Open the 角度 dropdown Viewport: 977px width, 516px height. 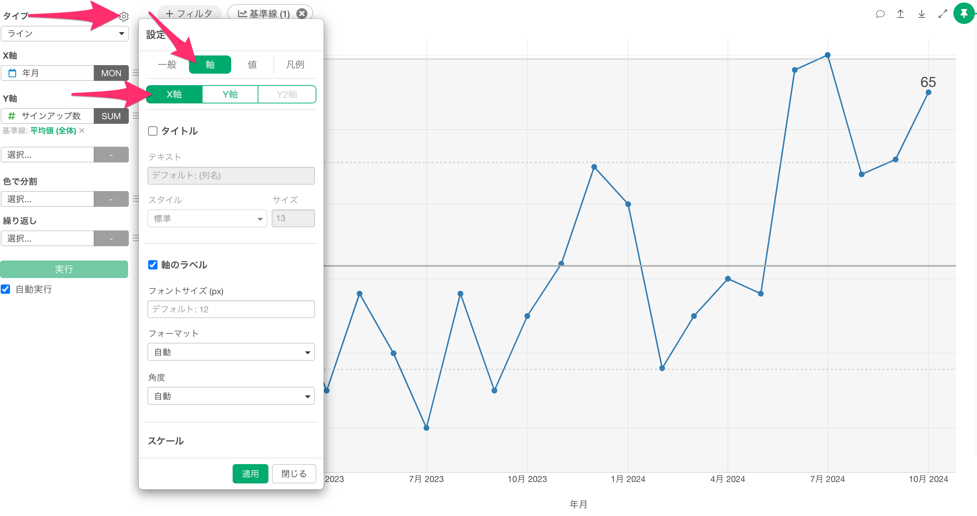pyautogui.click(x=231, y=396)
